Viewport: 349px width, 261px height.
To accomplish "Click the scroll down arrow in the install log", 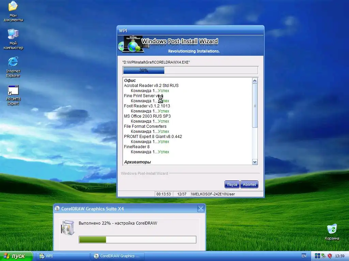I will click(255, 162).
